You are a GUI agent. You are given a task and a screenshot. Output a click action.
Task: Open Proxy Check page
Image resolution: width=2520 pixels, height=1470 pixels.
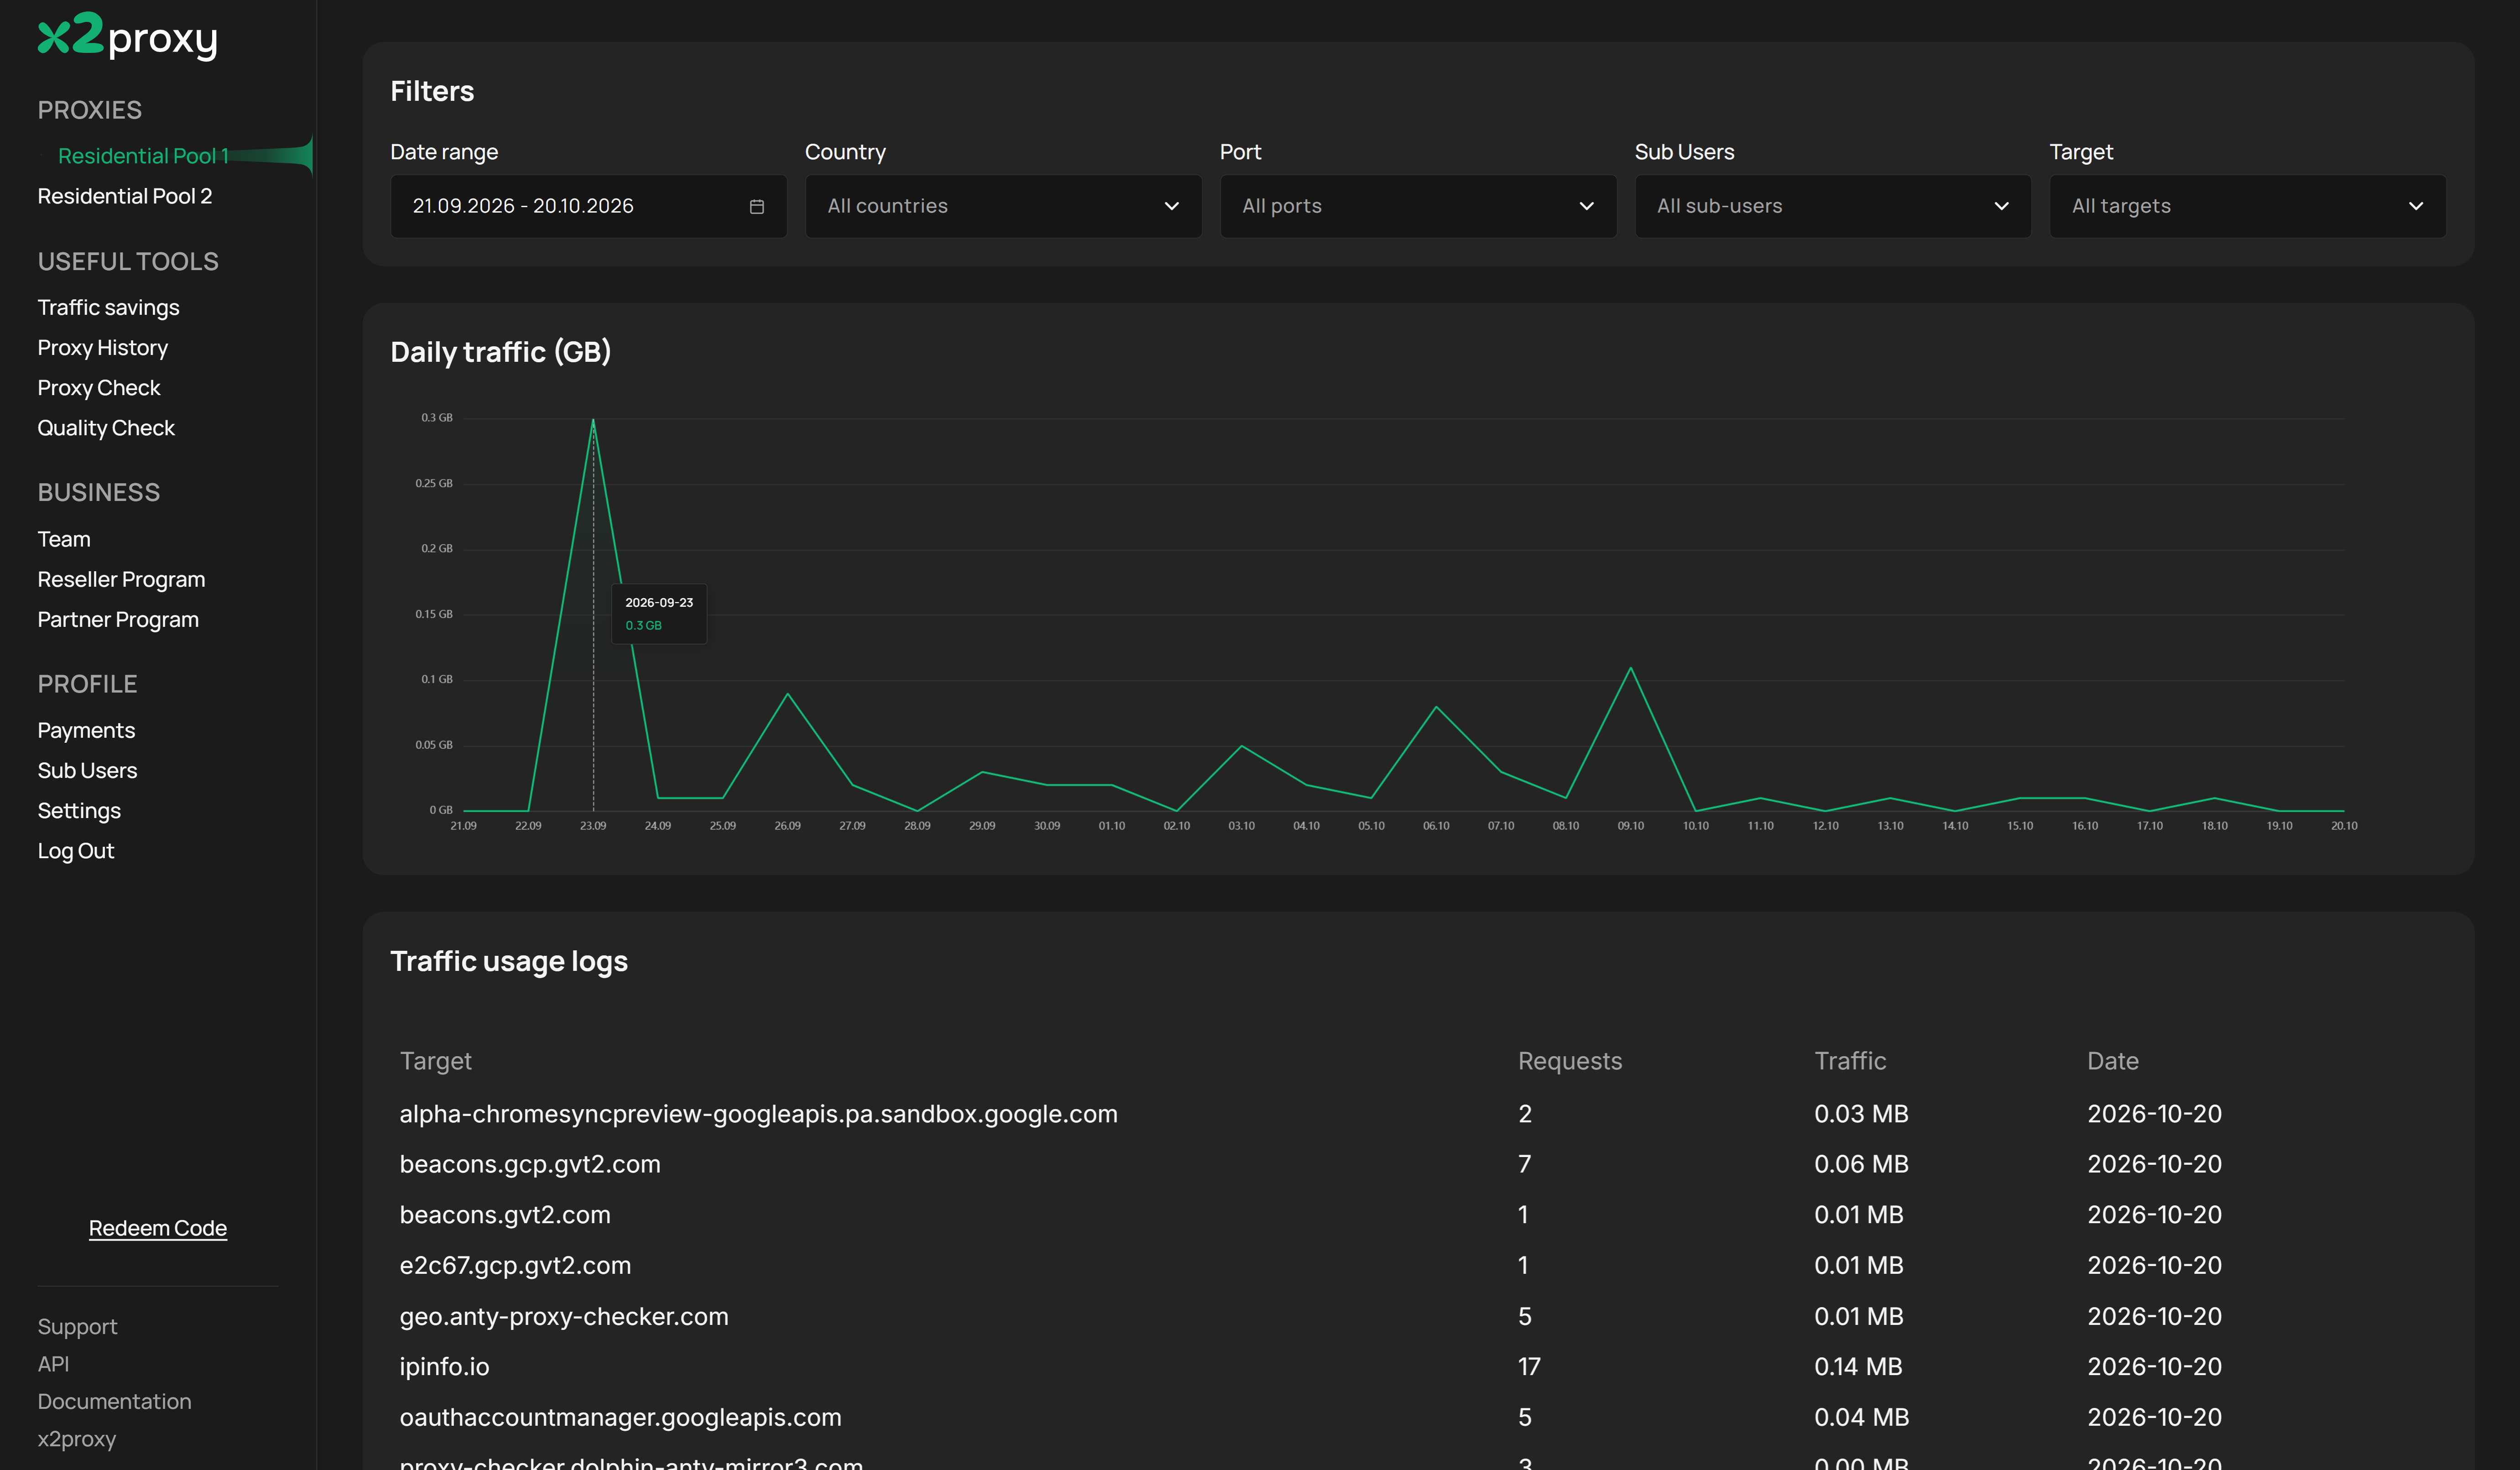[x=99, y=388]
